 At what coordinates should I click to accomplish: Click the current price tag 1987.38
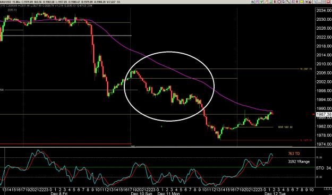pyautogui.click(x=324, y=114)
